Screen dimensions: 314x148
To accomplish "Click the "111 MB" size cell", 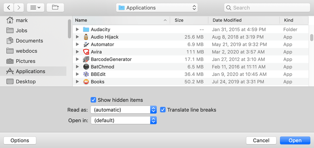I will (195, 52).
